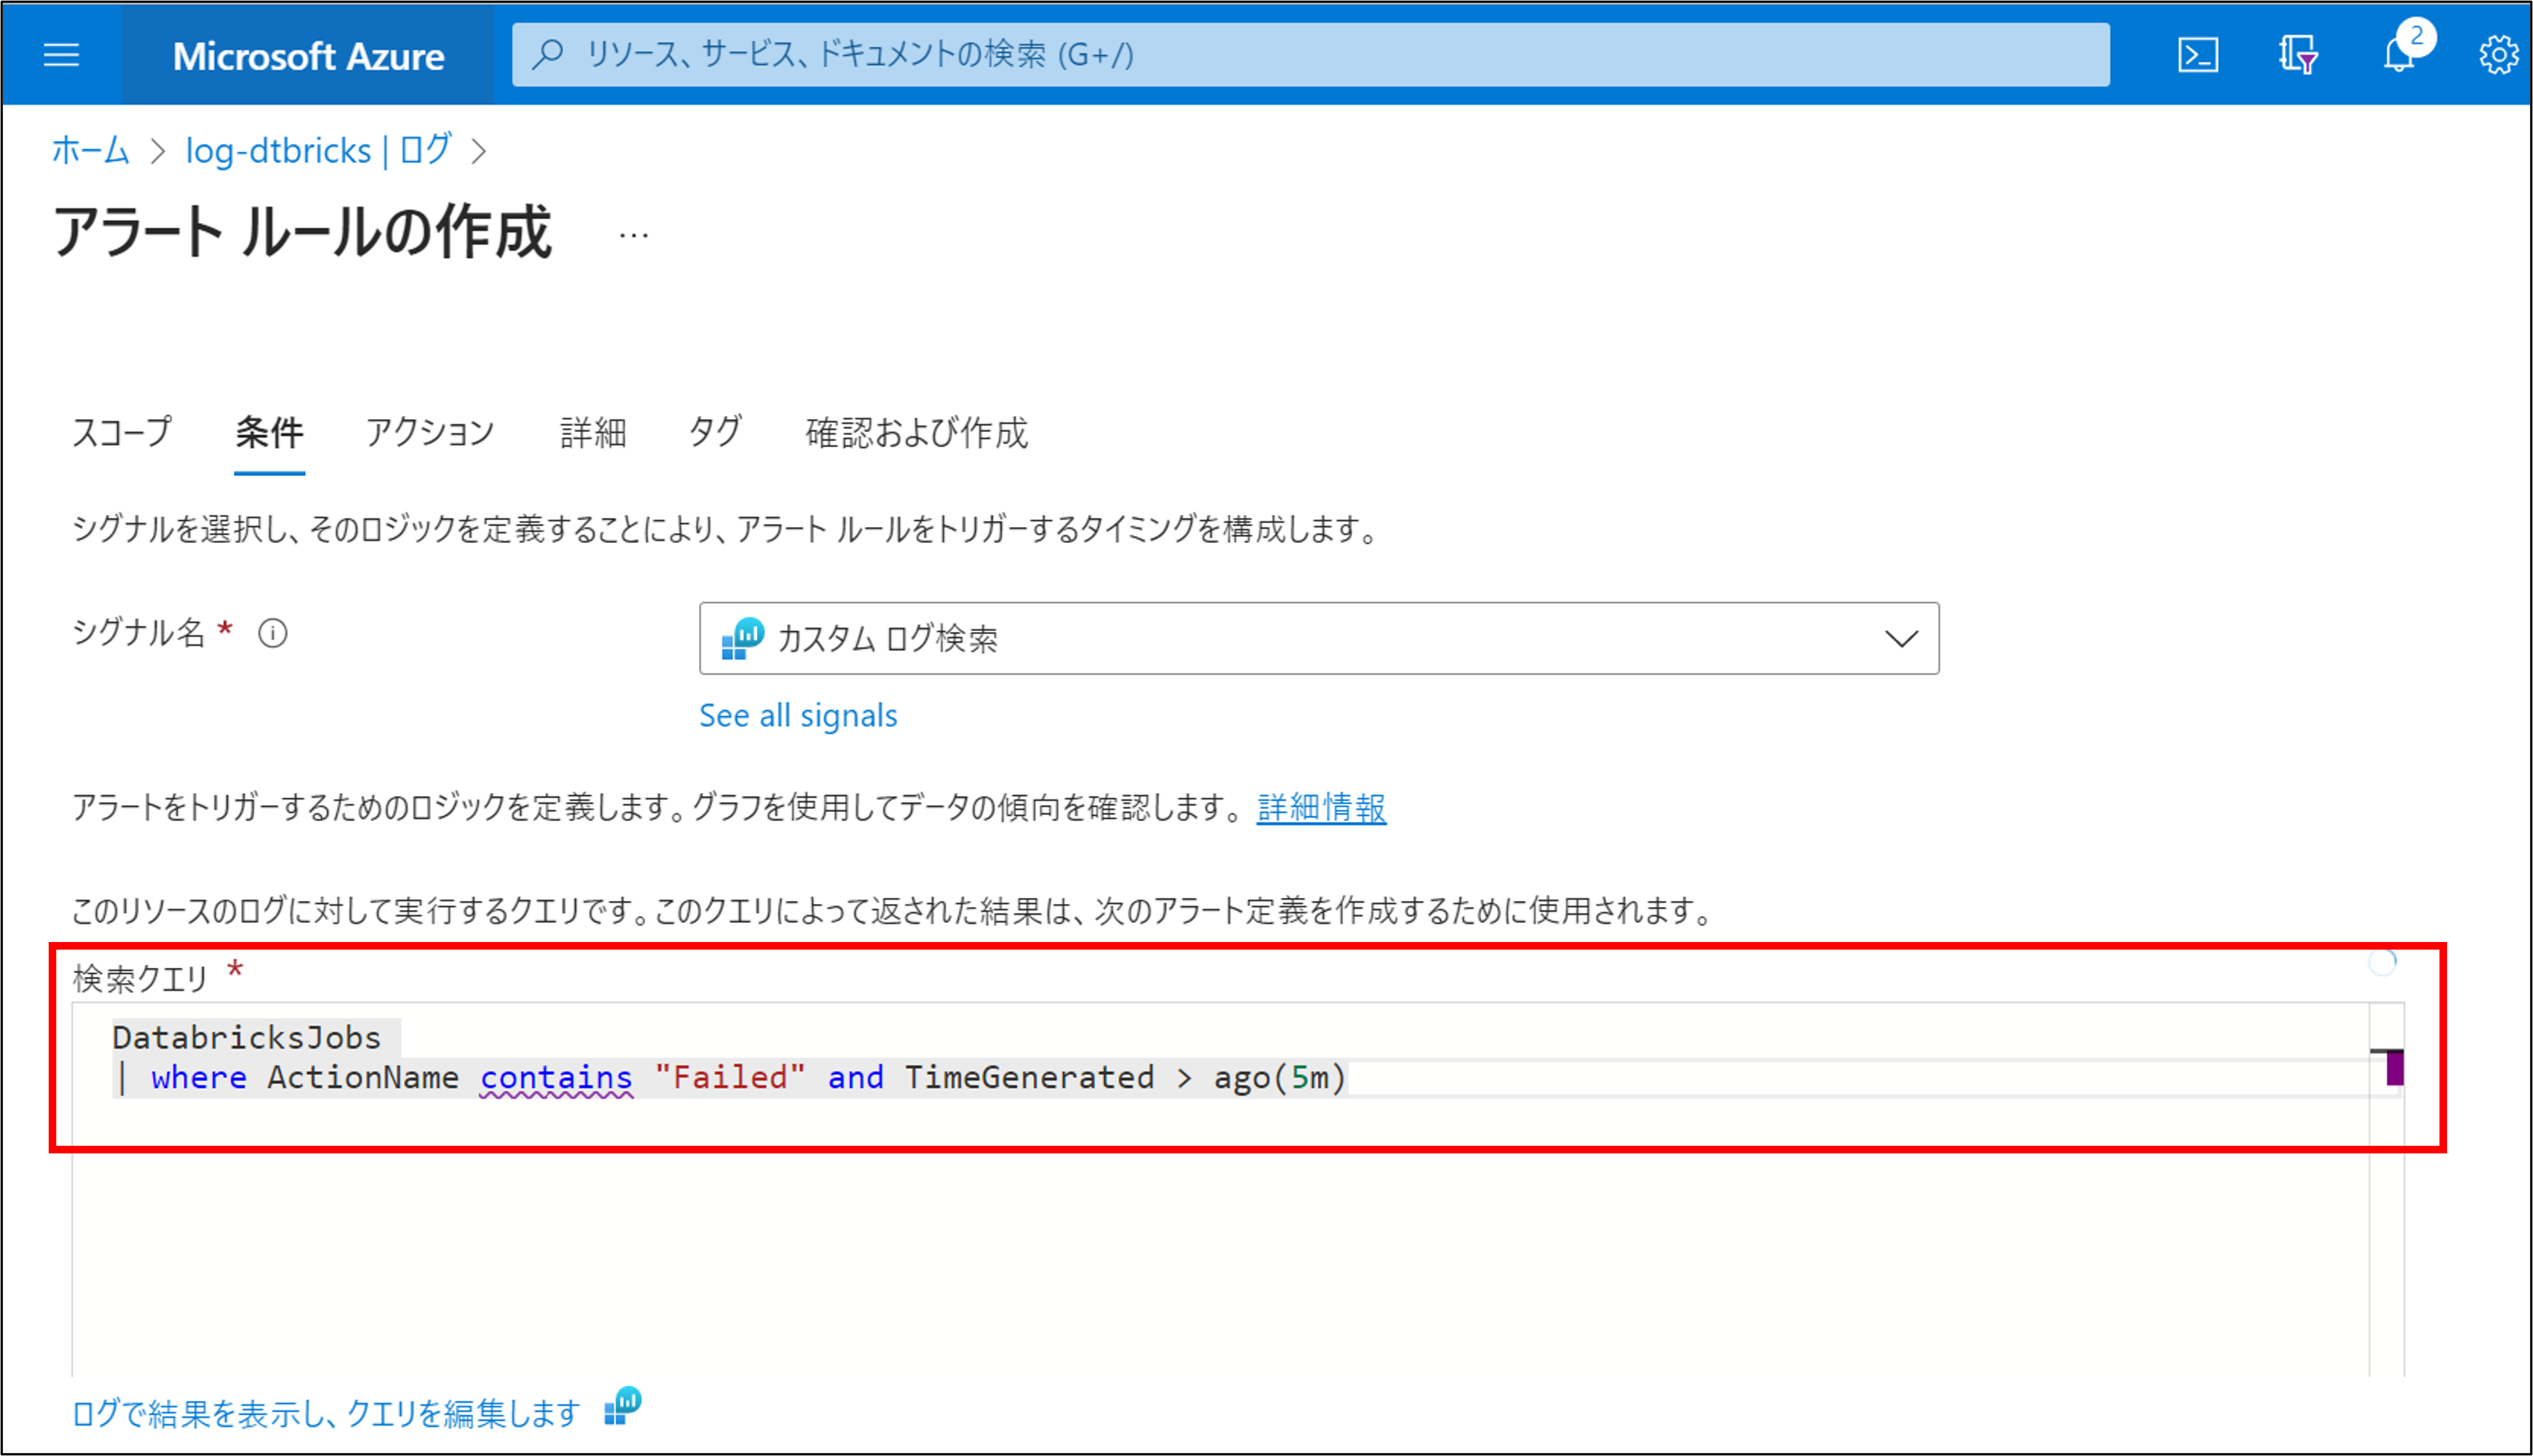Screen dimensions: 2533x1456
Task: Open the 詳細情報 help link
Action: [x=1321, y=807]
